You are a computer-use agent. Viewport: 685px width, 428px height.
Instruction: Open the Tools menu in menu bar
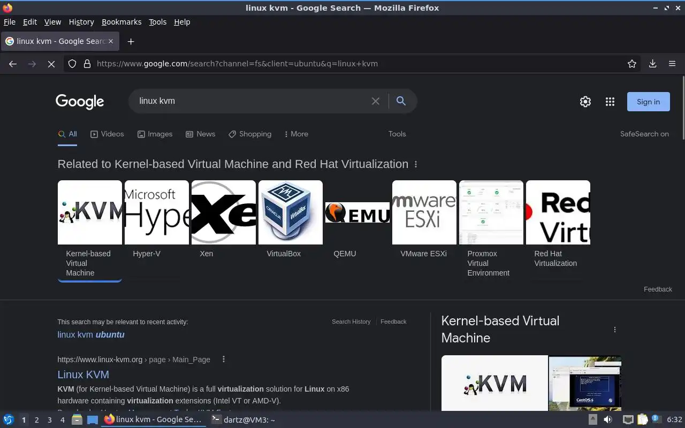coord(158,22)
